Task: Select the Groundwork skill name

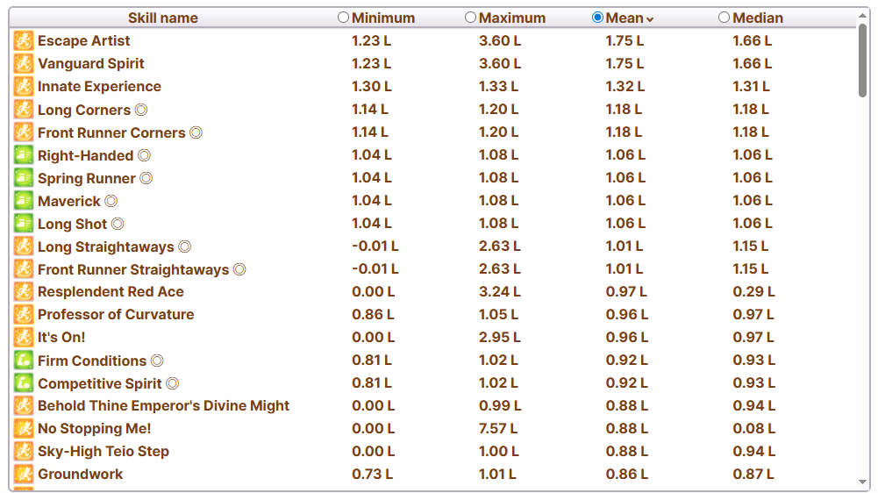Action: coord(81,475)
